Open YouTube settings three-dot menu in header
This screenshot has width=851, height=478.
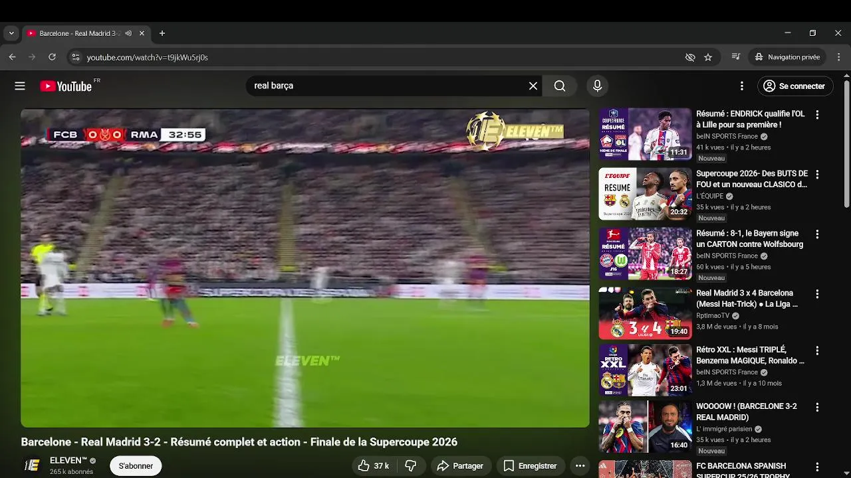[x=742, y=86]
